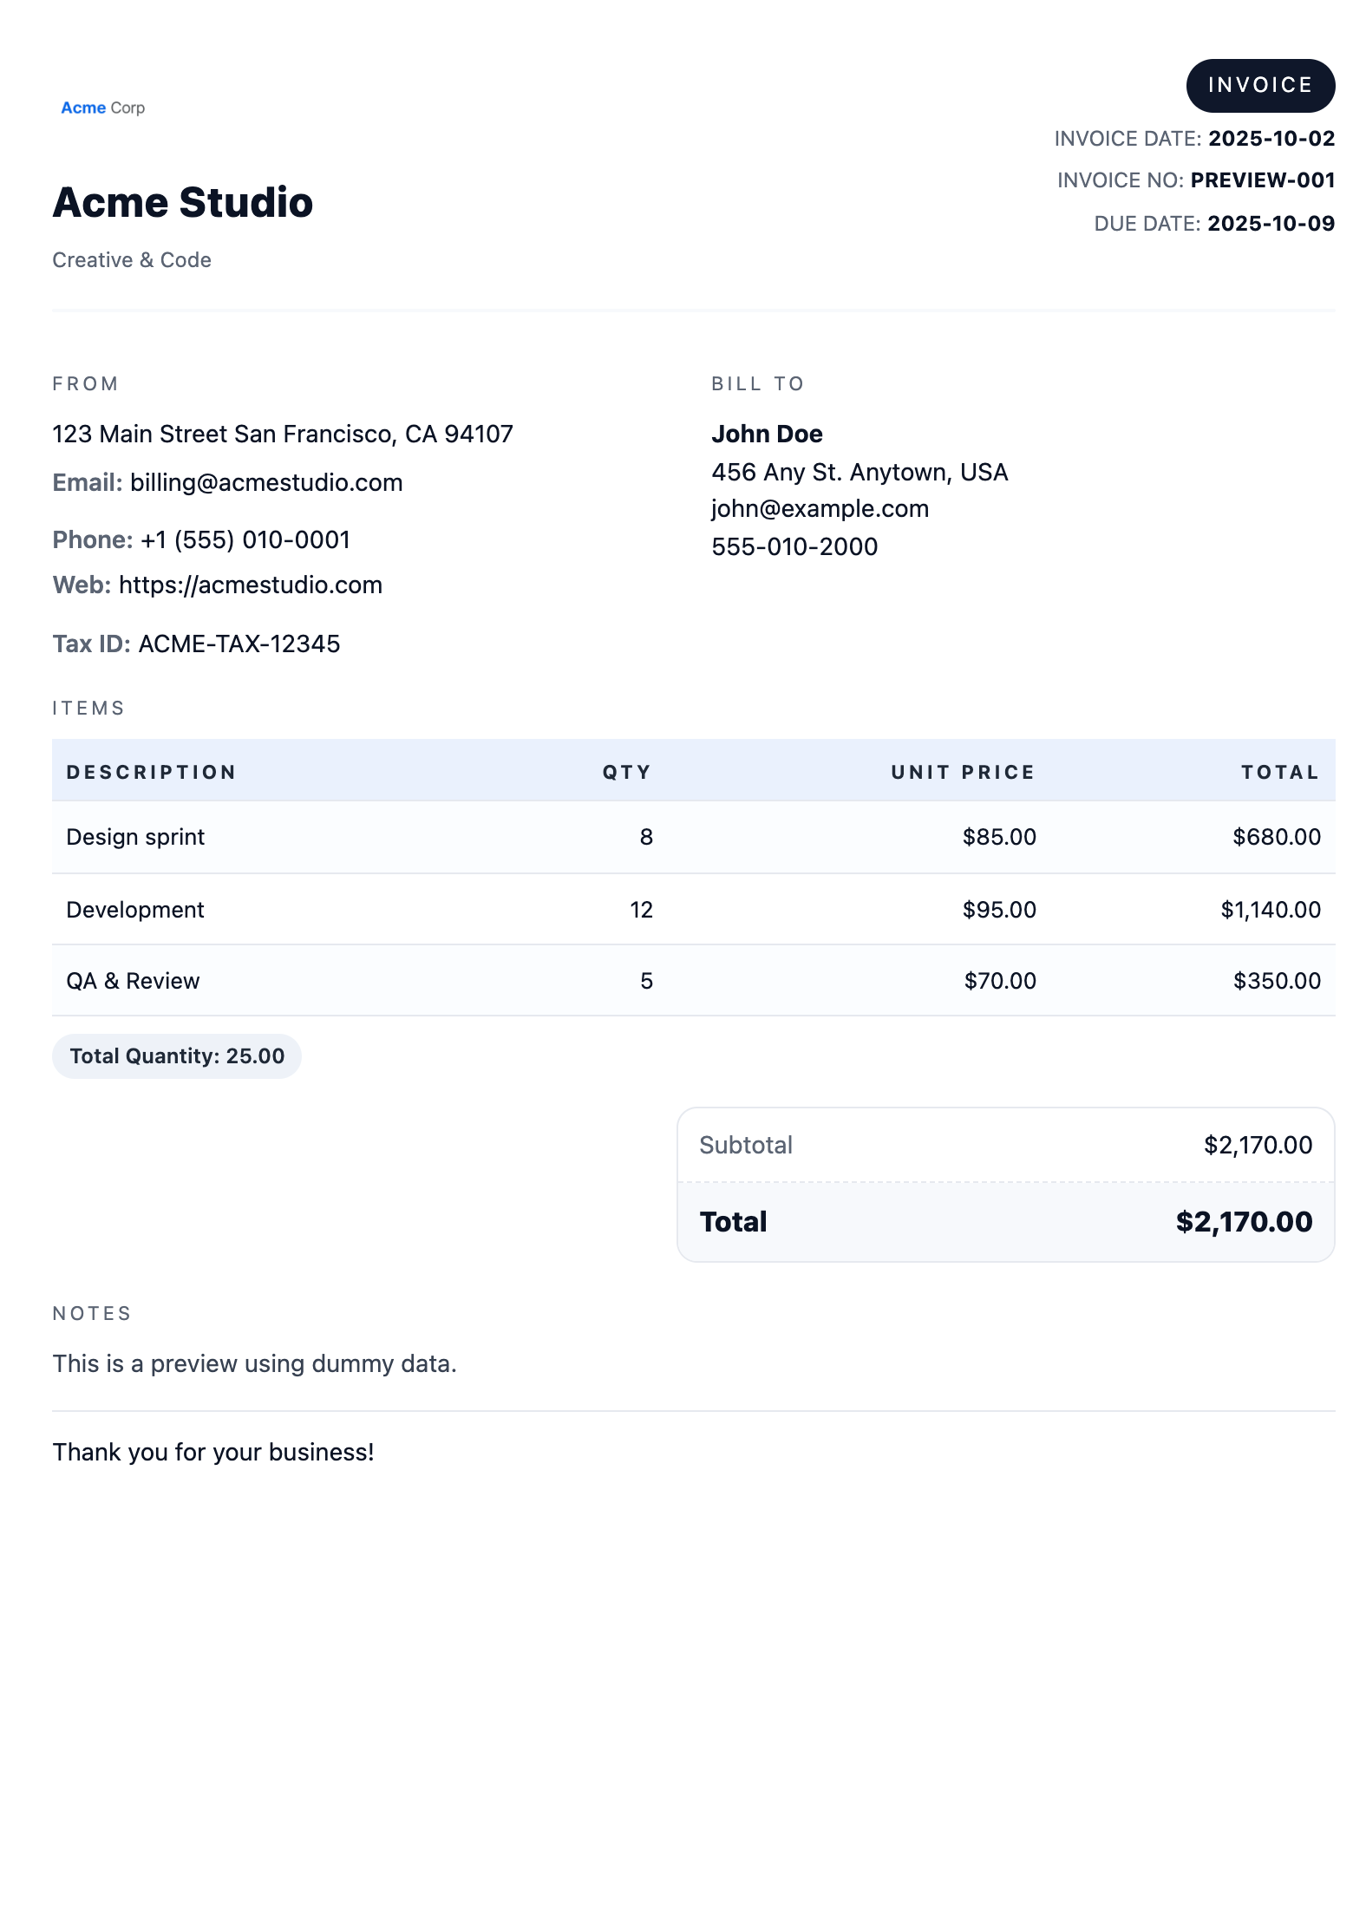Click the bold Total label
Screen dimensions: 1353x1908
point(733,1222)
